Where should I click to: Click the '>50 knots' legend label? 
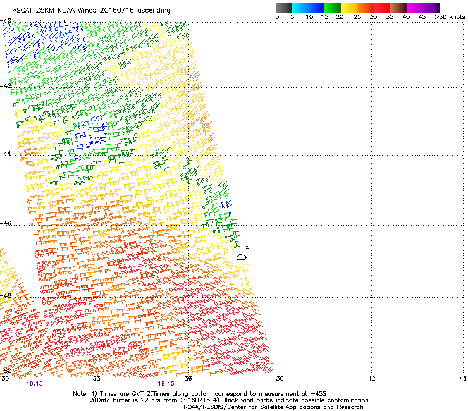(450, 17)
